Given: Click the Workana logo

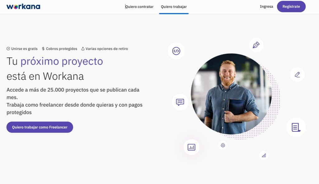Looking at the screenshot, I should pyautogui.click(x=23, y=7).
